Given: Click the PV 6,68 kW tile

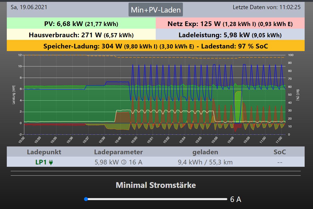Looking at the screenshot, I should (81, 24).
